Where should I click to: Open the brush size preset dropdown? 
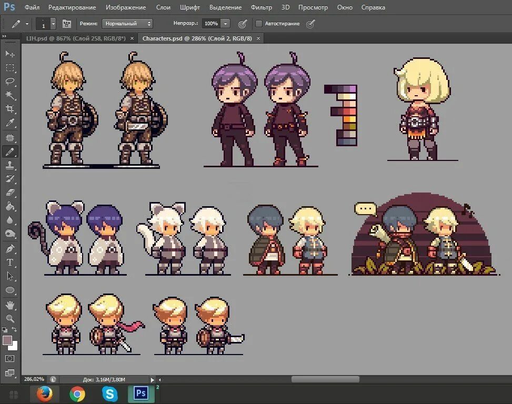point(53,24)
